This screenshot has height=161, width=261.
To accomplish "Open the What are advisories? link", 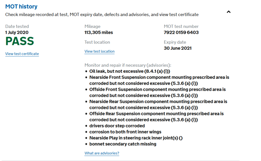I will (102, 153).
